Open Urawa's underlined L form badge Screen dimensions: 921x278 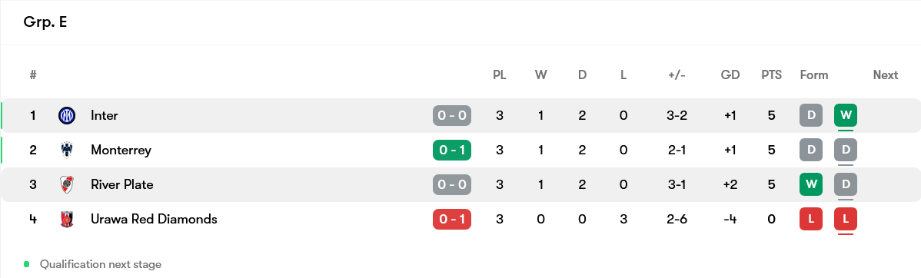pyautogui.click(x=846, y=220)
